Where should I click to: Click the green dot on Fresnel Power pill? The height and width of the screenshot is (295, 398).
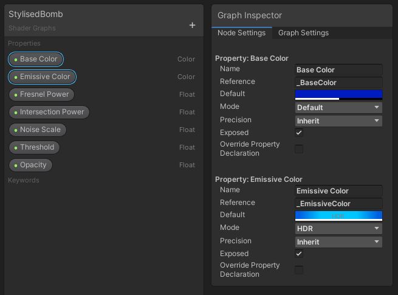tap(16, 95)
